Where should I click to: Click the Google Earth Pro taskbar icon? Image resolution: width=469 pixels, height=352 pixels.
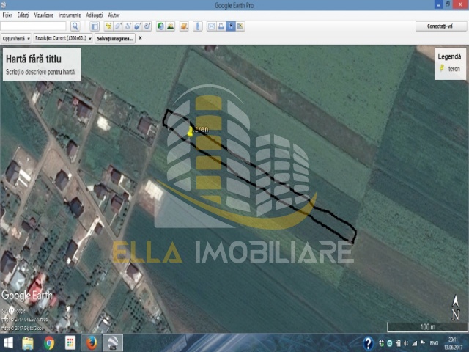pyautogui.click(x=113, y=343)
